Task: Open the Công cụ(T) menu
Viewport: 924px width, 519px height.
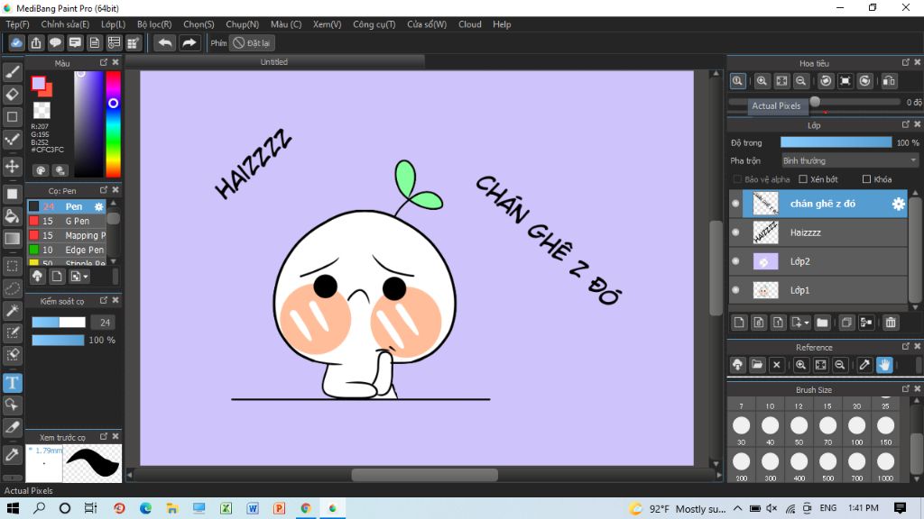Action: coord(374,24)
